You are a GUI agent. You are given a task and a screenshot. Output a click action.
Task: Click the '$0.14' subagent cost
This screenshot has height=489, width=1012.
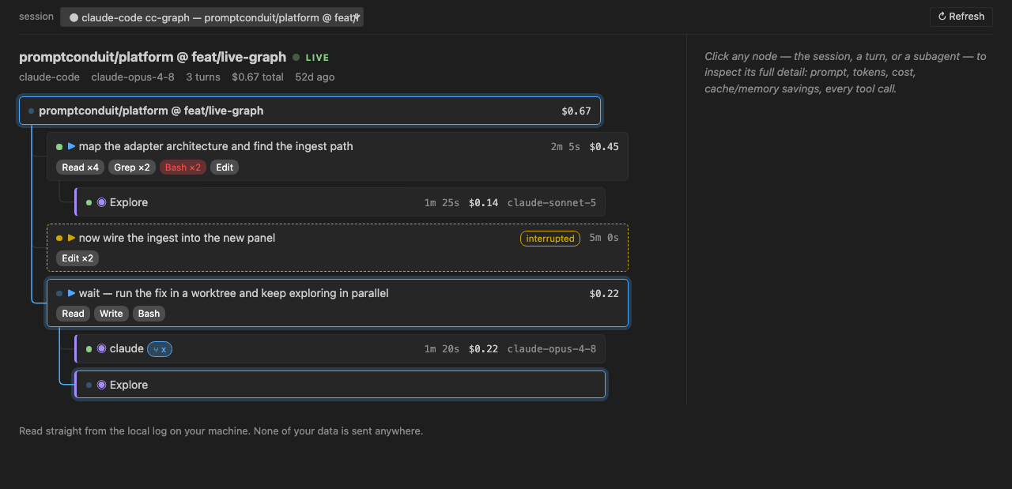(483, 203)
